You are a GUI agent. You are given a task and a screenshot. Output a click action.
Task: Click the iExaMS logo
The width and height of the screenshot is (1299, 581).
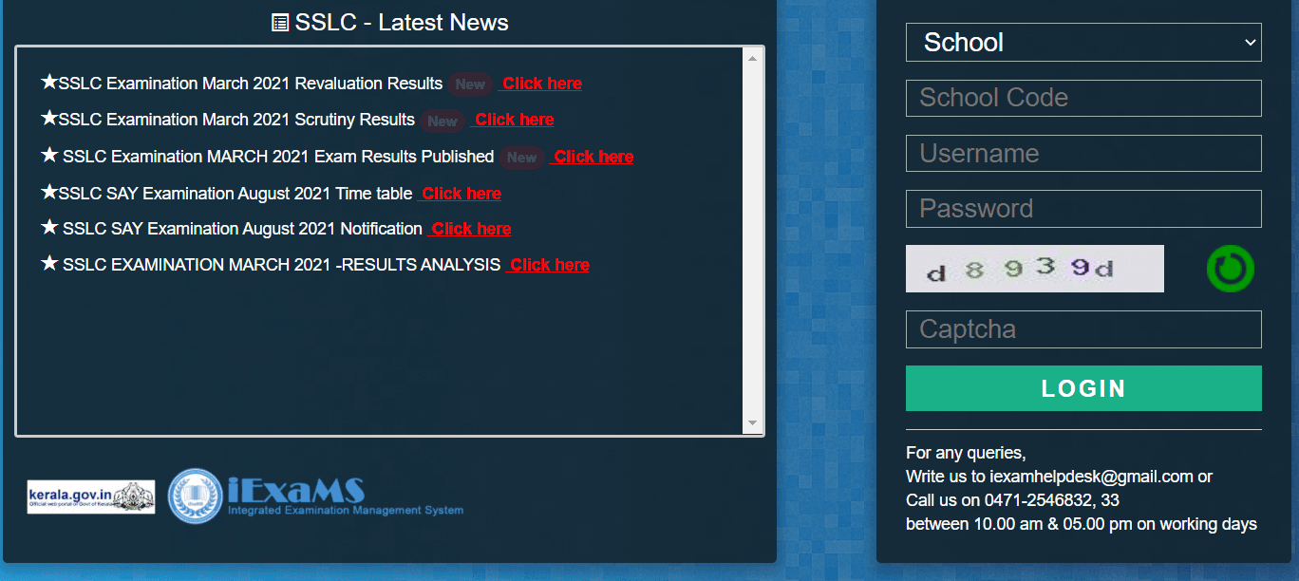click(x=315, y=497)
